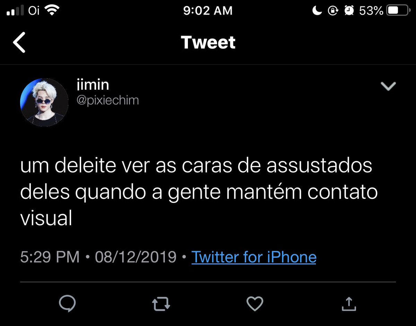
Task: Tap the Tweet header title
Action: coord(208,43)
